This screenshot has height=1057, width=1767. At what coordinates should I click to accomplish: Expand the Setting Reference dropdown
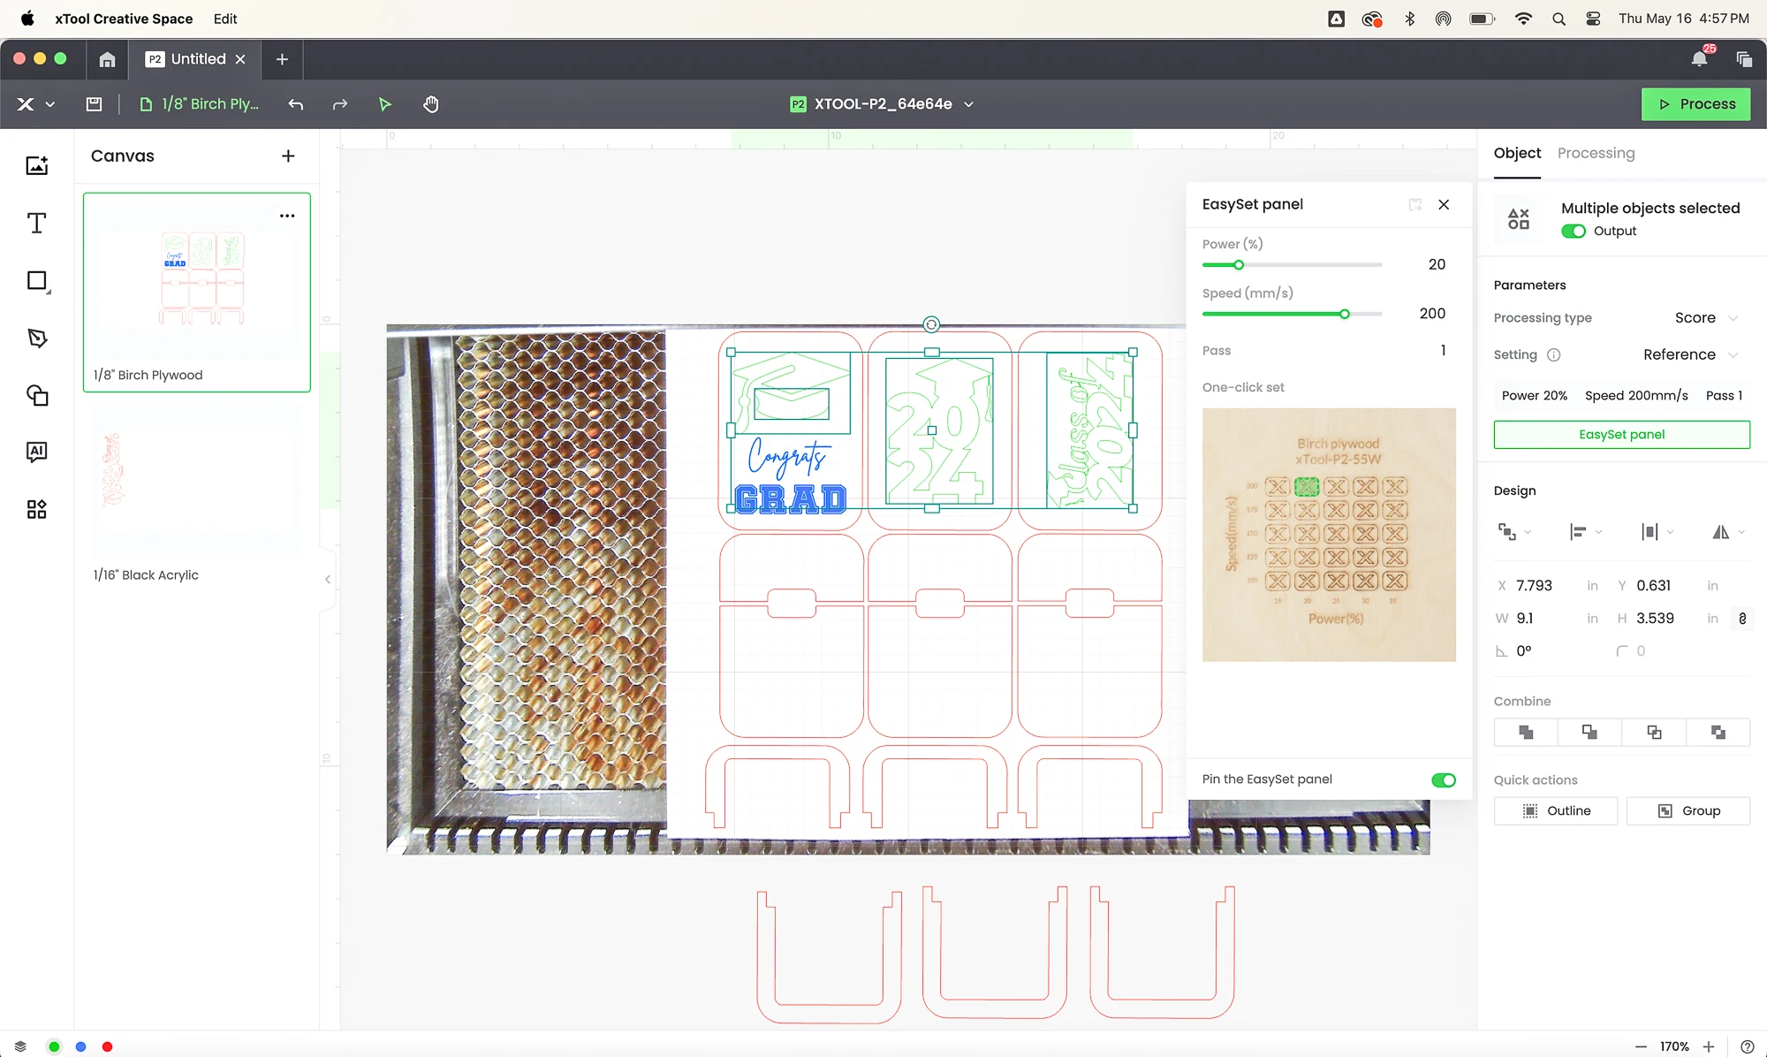point(1691,354)
